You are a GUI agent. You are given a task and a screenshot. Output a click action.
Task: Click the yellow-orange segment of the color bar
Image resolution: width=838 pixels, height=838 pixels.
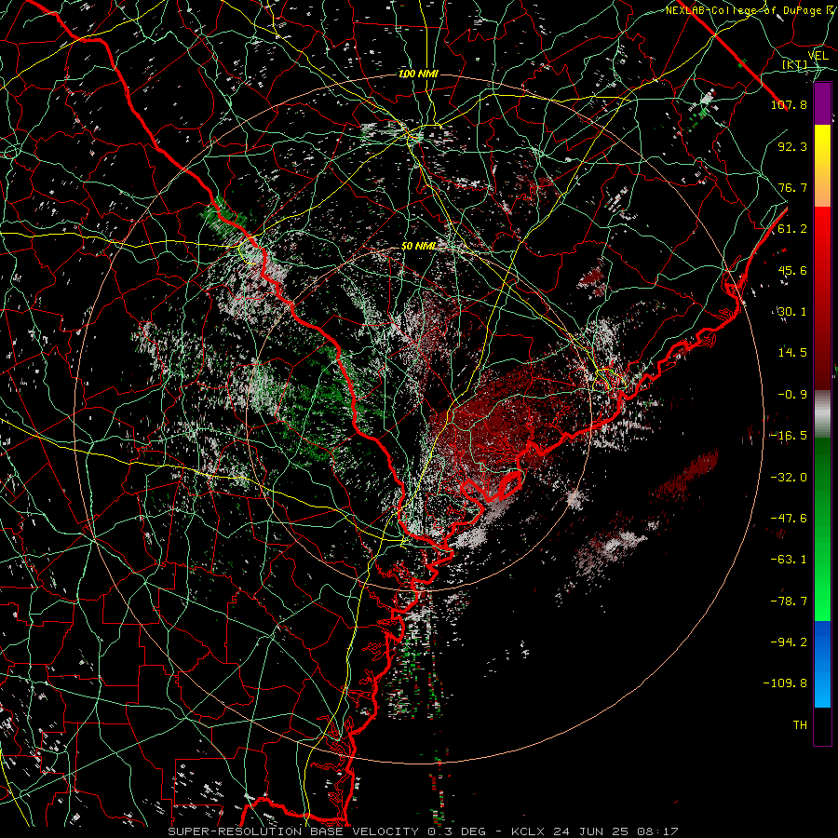tap(822, 166)
